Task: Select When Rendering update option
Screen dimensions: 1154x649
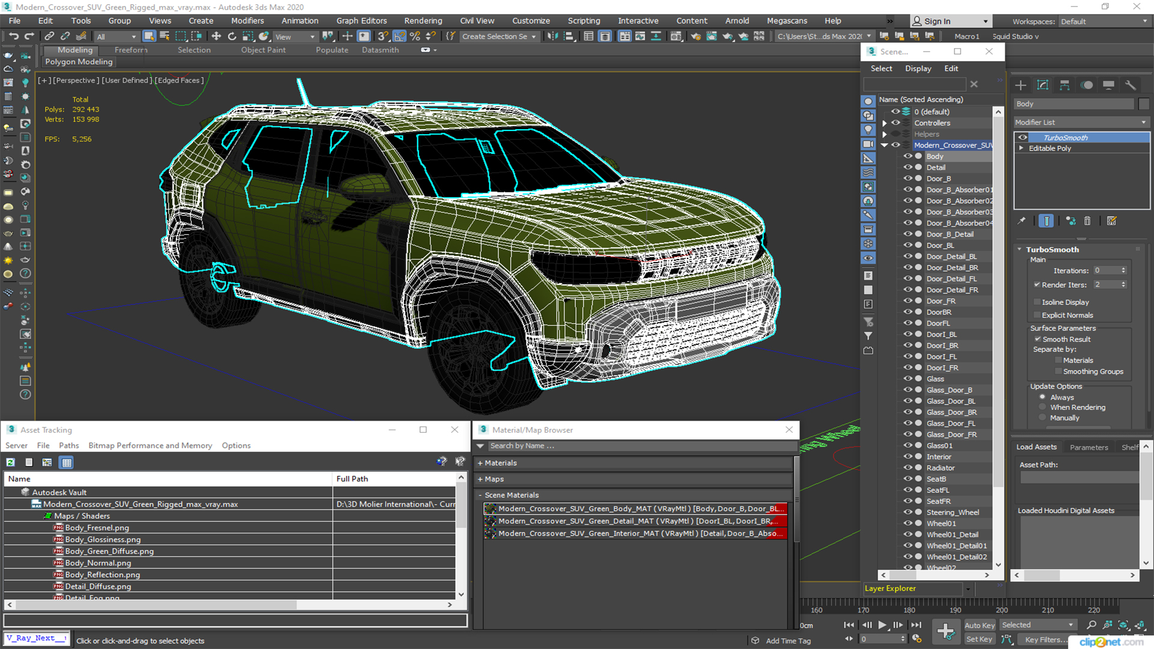Action: (x=1043, y=407)
